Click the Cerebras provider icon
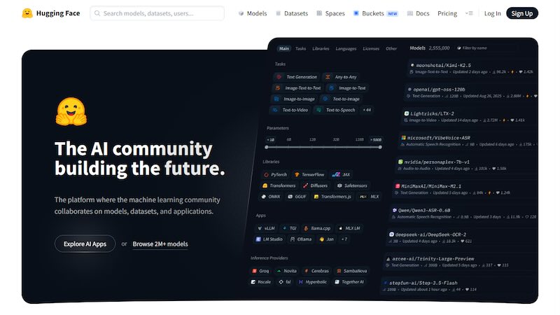Image resolution: width=560 pixels, height=315 pixels. pos(306,271)
